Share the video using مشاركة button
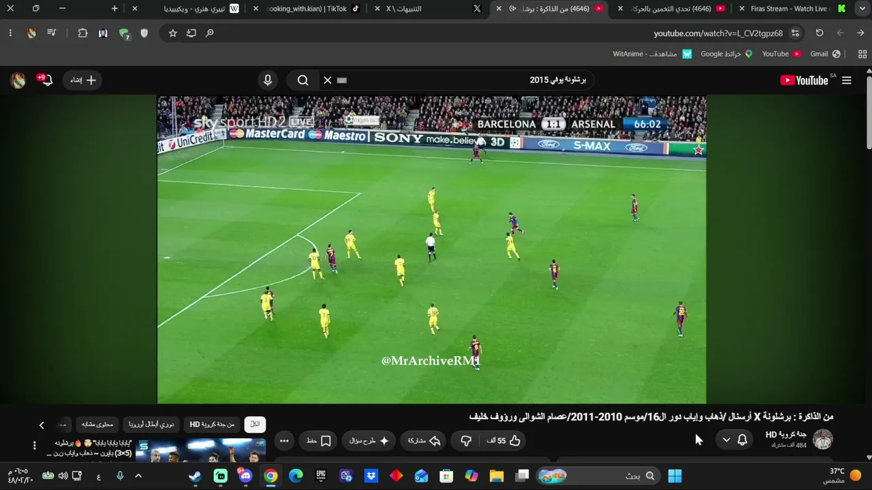This screenshot has width=872, height=490. pos(424,441)
